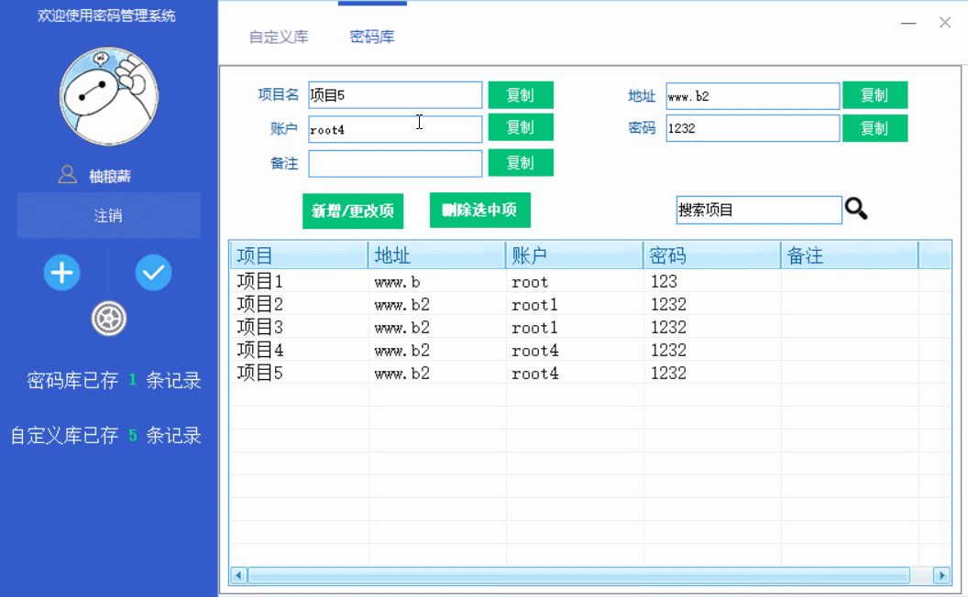Screen dimensions: 968x597
Task: Click the 地址 input field
Action: 752,95
